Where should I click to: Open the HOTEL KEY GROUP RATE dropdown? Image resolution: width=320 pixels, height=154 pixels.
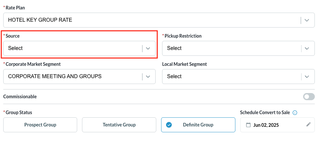point(152,20)
